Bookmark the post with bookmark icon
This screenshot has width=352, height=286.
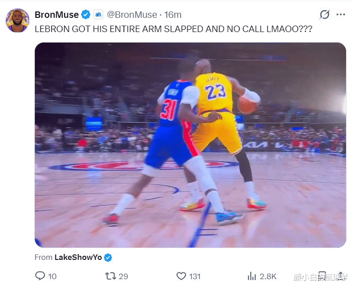tap(322, 276)
